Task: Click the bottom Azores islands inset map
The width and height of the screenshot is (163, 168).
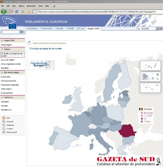Action: tap(150, 88)
